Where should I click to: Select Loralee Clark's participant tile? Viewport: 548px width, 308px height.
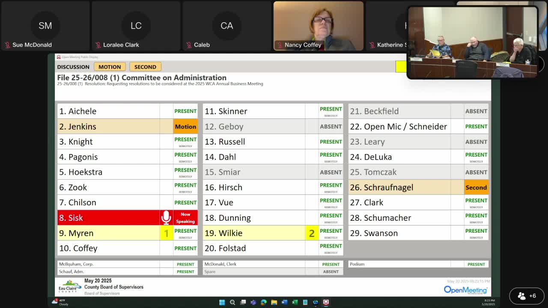[x=136, y=26]
